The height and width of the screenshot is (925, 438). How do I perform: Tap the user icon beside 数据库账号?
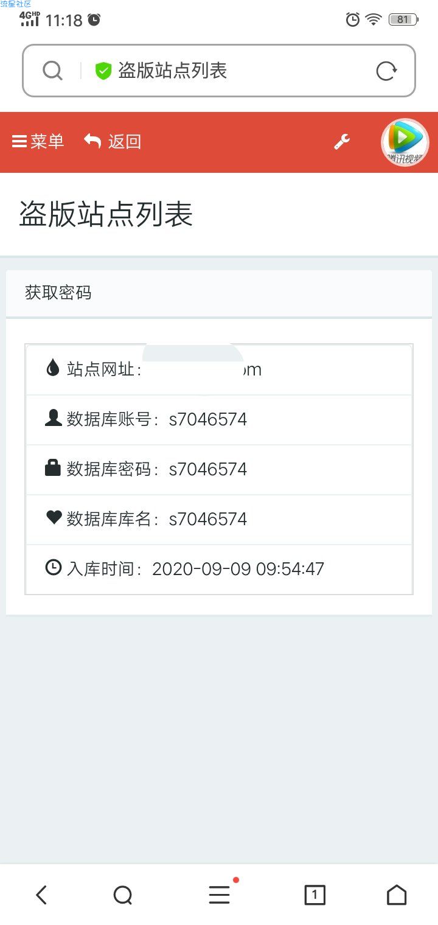[53, 418]
